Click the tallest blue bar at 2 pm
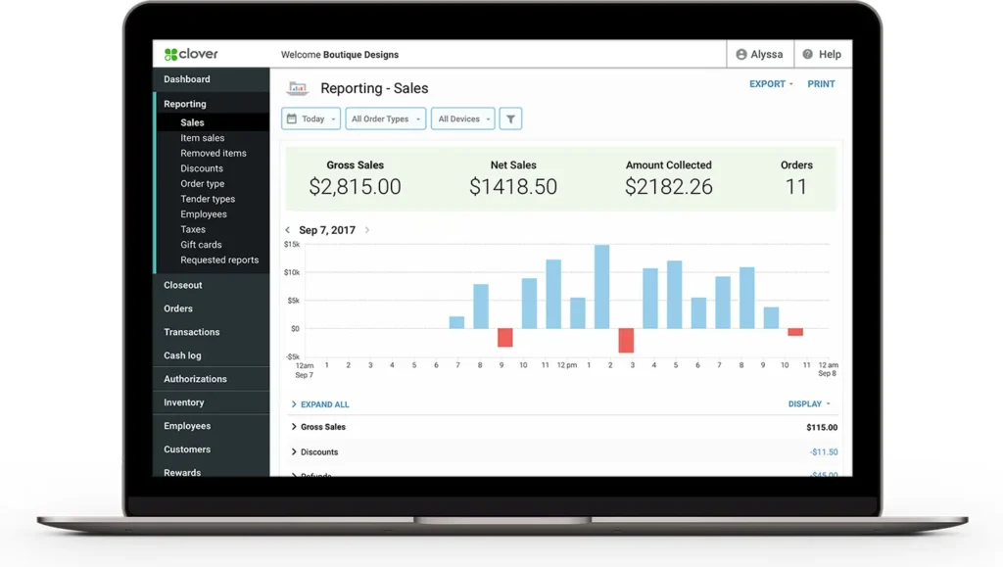 601,286
